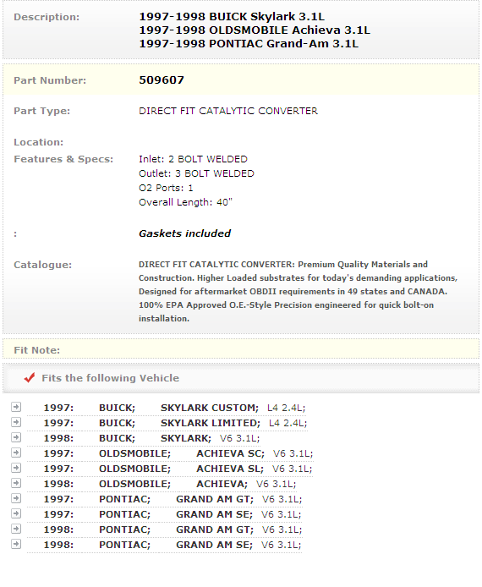Click catalogue paragraph about EPA approval
Viewport: 482px width, 587px height.
tap(298, 291)
